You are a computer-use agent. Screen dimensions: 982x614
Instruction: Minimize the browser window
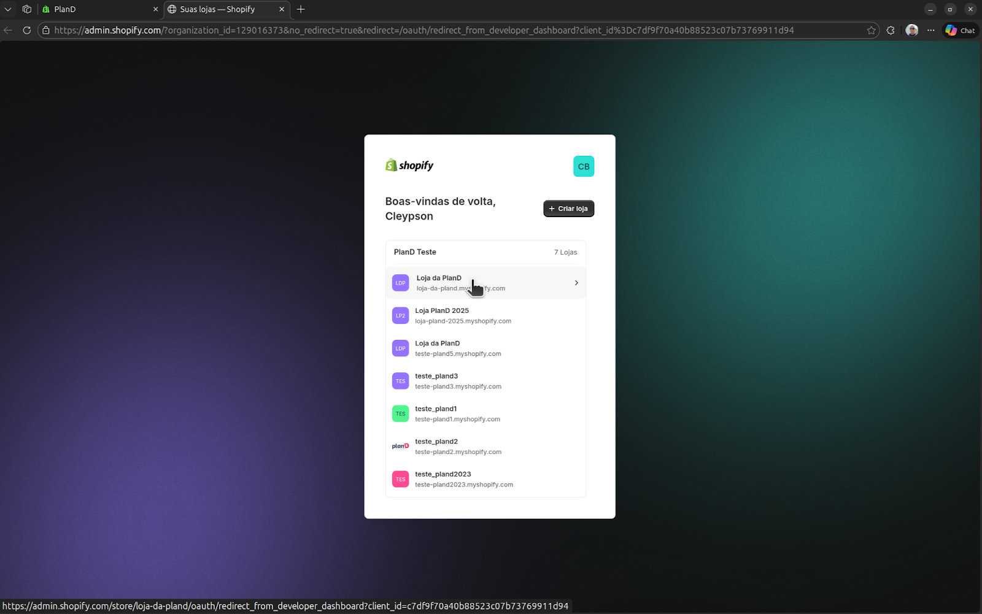click(x=930, y=9)
